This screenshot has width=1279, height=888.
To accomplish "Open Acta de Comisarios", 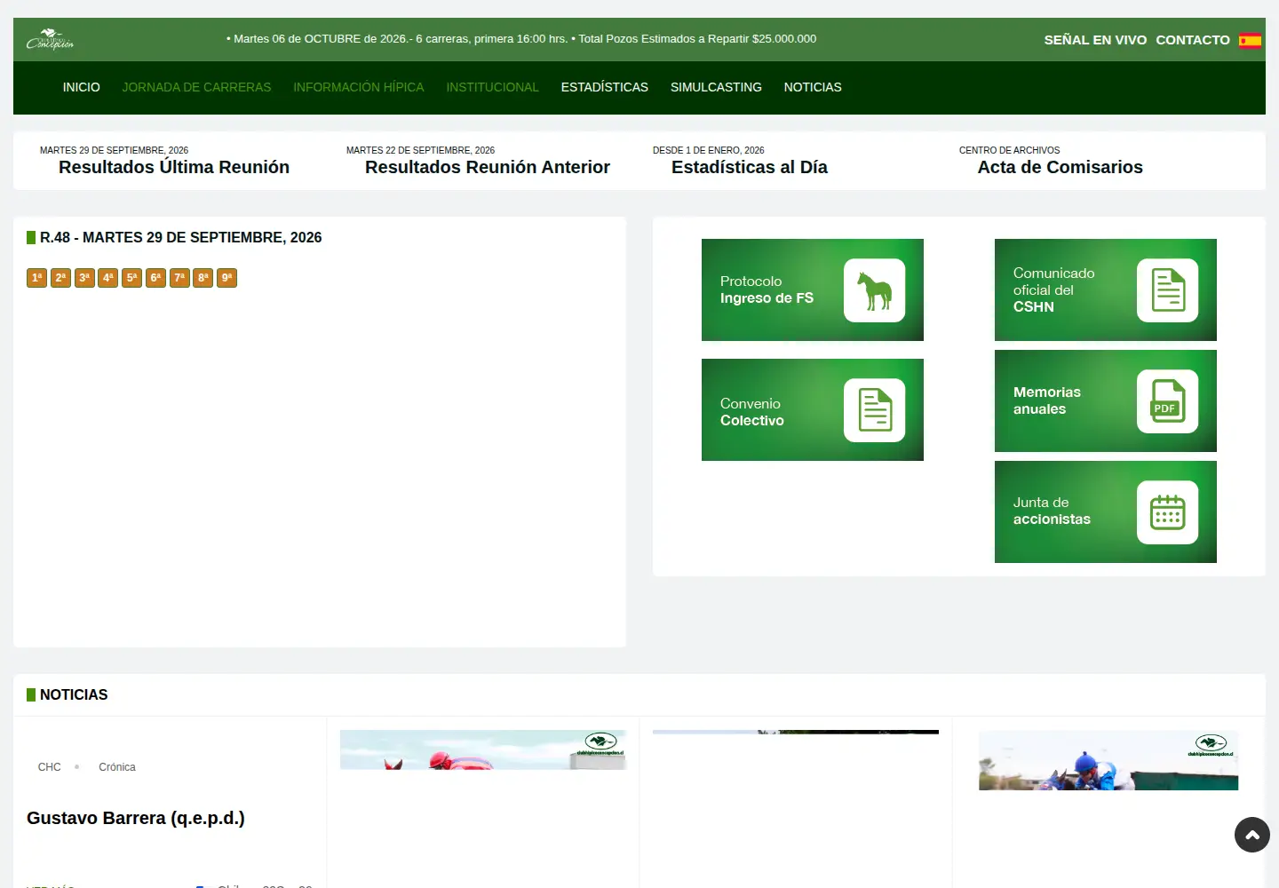I will [1061, 167].
